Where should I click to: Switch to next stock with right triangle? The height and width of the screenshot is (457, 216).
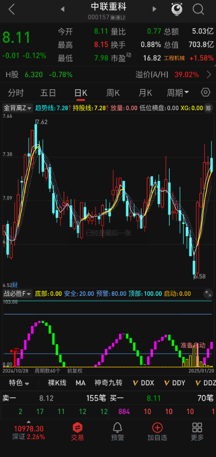point(154,9)
